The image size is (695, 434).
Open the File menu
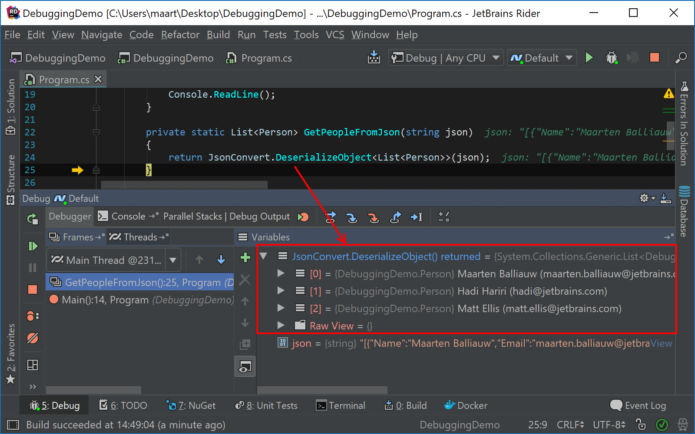12,35
